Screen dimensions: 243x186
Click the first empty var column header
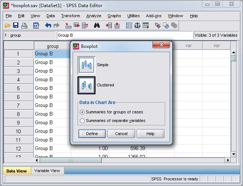(x=188, y=46)
